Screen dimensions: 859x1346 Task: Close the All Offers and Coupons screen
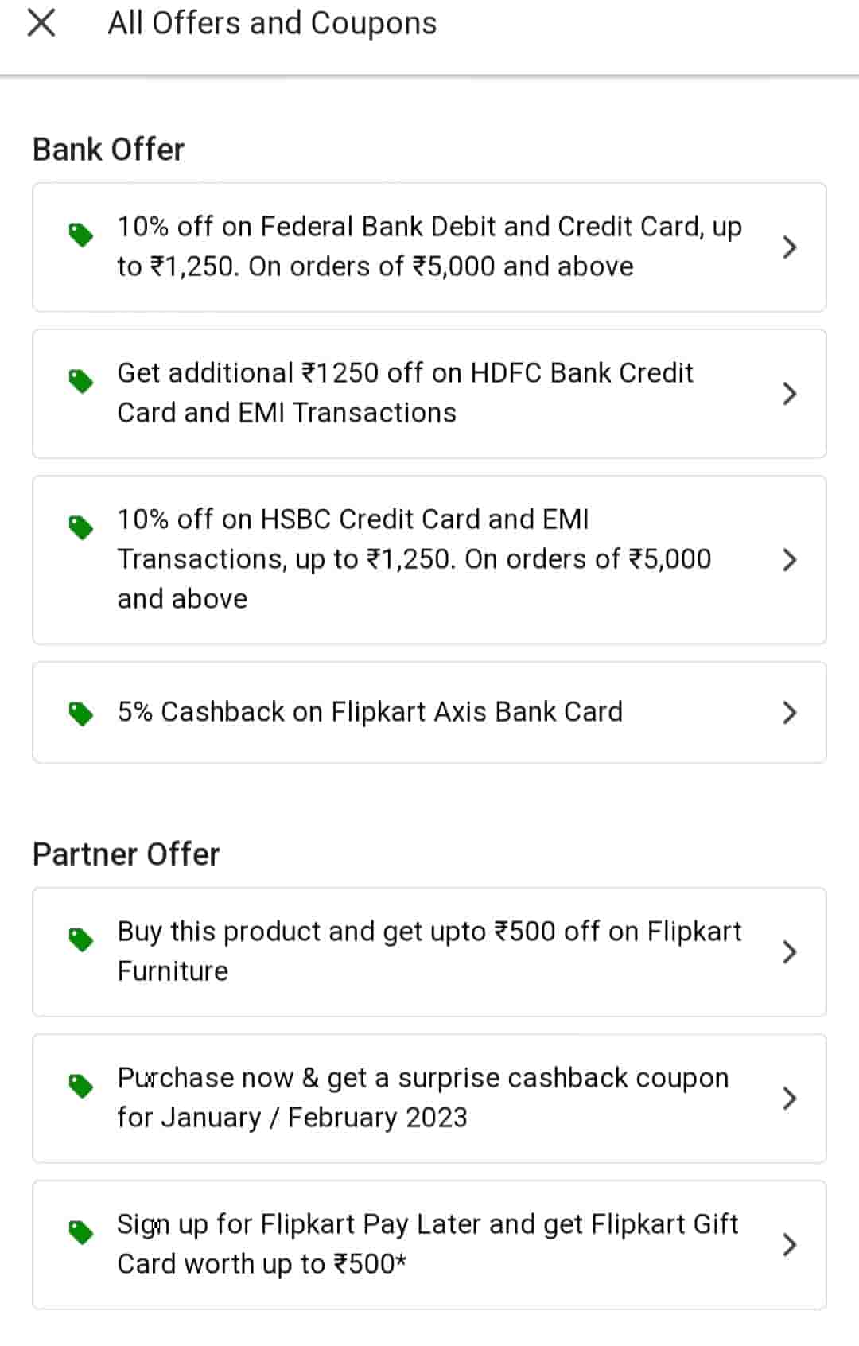point(41,23)
